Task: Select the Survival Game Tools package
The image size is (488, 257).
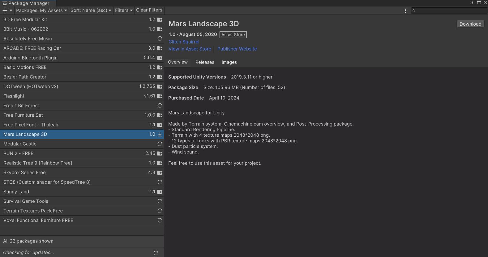Action: pos(82,201)
